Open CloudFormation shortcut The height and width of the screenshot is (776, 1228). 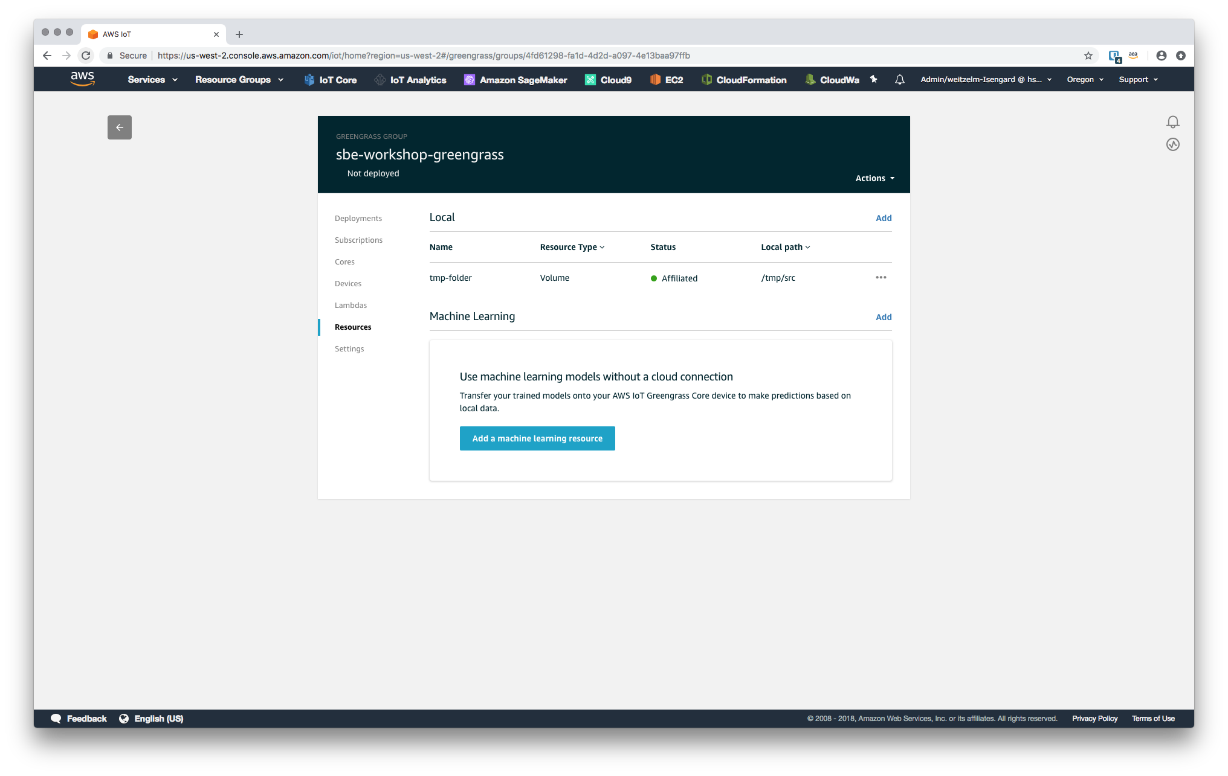744,80
